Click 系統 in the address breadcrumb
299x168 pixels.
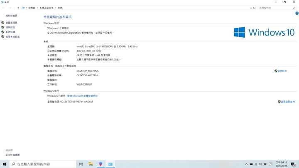[x=60, y=8]
